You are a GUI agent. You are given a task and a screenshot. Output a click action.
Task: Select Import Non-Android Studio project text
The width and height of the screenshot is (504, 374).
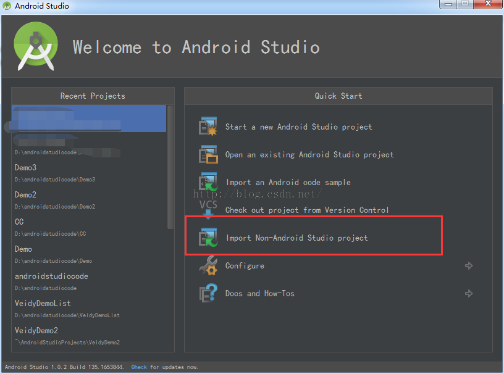297,238
